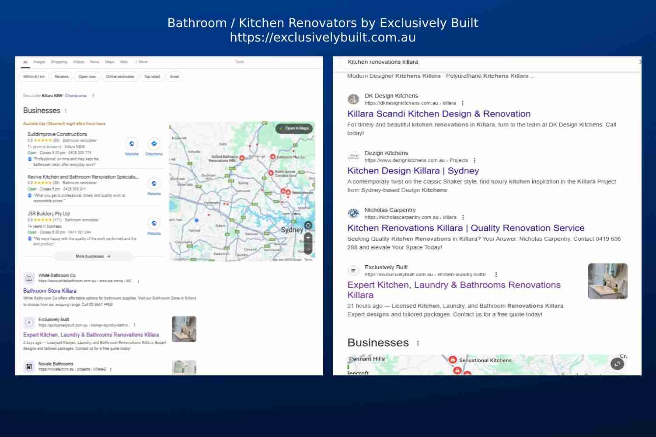Click map zoom out minus button
This screenshot has width=656, height=437.
click(x=308, y=249)
